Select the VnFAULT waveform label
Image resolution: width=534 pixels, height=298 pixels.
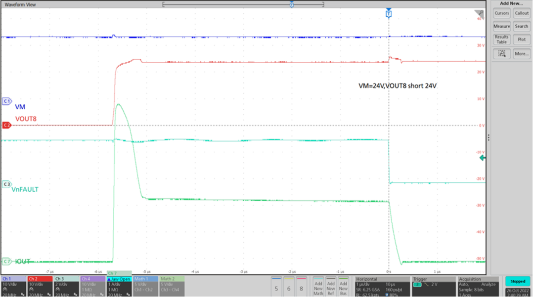pyautogui.click(x=25, y=189)
